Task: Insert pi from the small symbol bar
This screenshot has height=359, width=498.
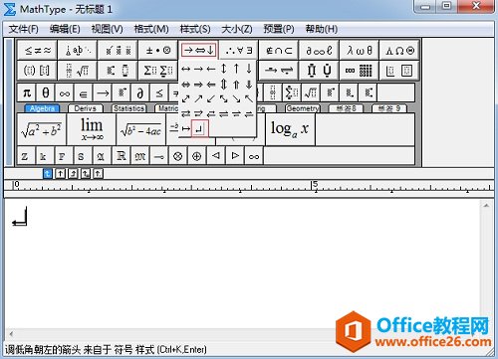Action: 27,92
